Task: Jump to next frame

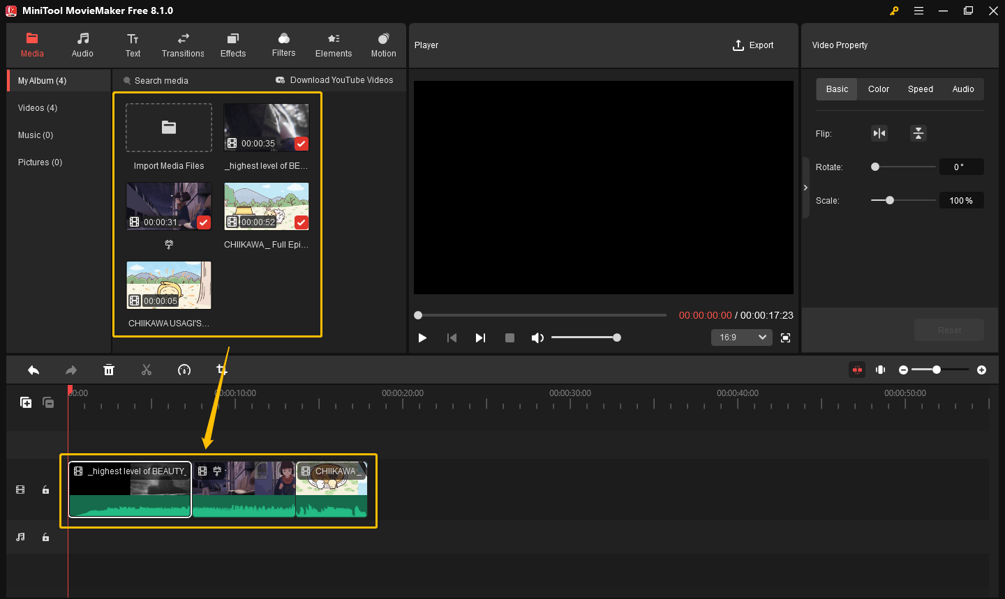Action: (x=480, y=338)
